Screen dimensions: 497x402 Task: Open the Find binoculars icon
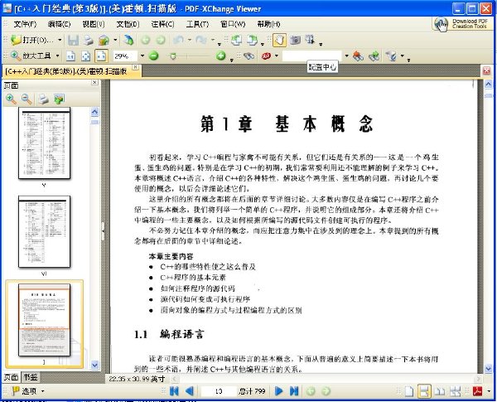249,56
